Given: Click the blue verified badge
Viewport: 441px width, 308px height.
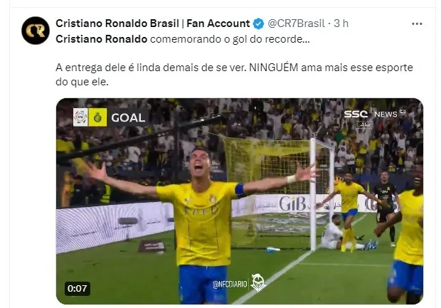Looking at the screenshot, I should click(x=258, y=23).
